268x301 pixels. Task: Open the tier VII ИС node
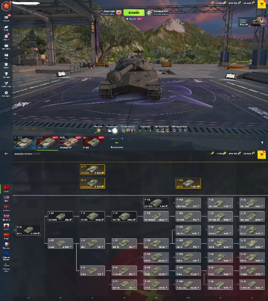tap(156, 243)
